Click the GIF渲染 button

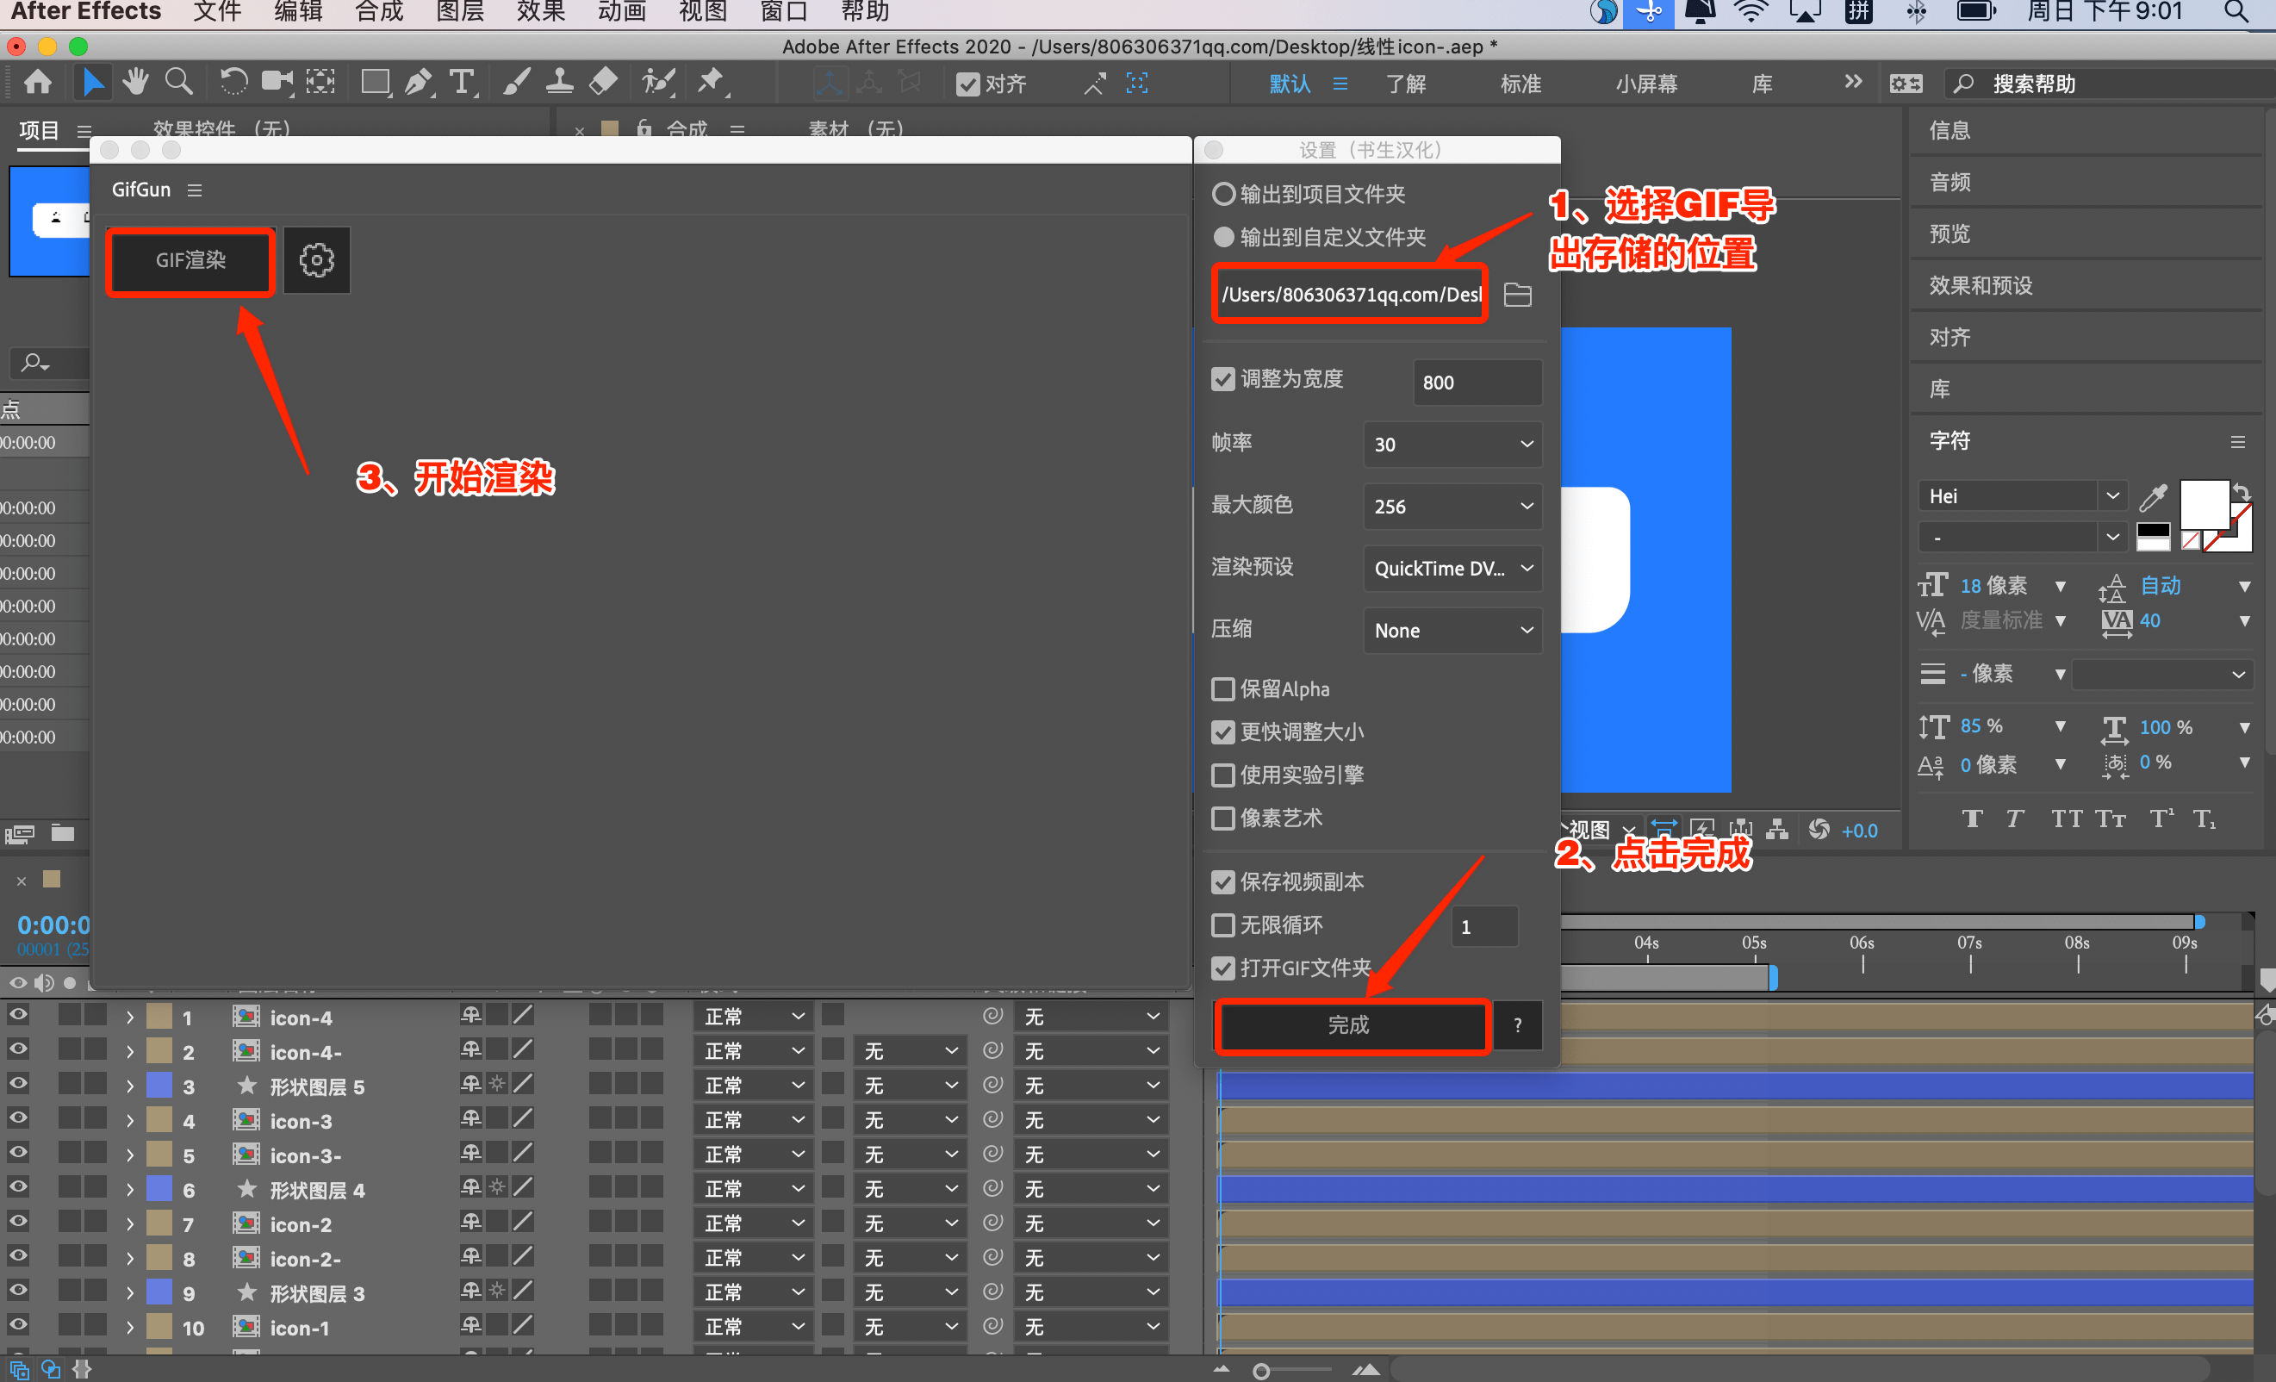[190, 260]
